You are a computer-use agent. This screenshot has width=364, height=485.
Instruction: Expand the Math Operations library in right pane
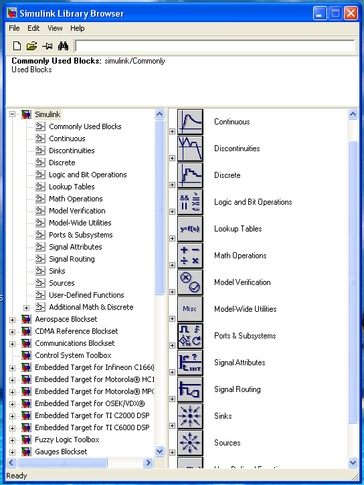click(172, 265)
